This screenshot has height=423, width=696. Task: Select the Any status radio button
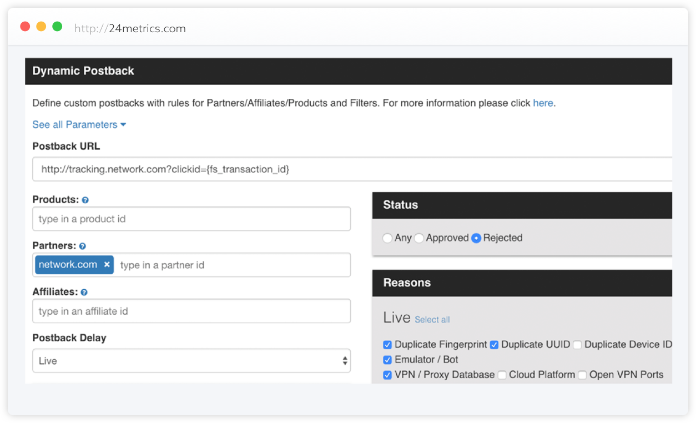(387, 238)
